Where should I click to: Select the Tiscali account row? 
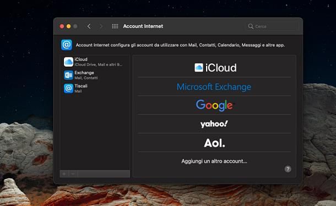(x=95, y=88)
